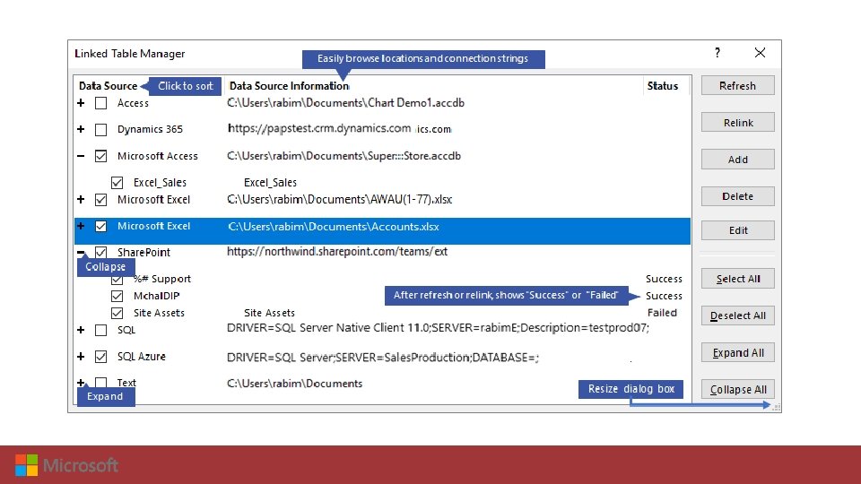Sort by Data Source column header
Viewport: 861px width, 484px height.
[x=109, y=86]
